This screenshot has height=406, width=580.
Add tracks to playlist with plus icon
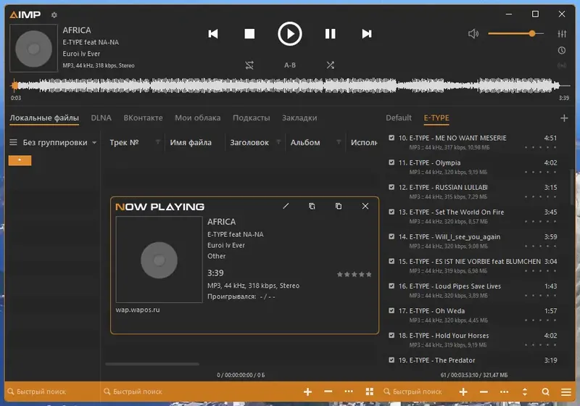pos(463,391)
